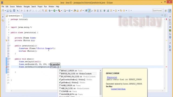The image size is (173, 97).
Task: Maximize the editor area
Action: [165, 16]
